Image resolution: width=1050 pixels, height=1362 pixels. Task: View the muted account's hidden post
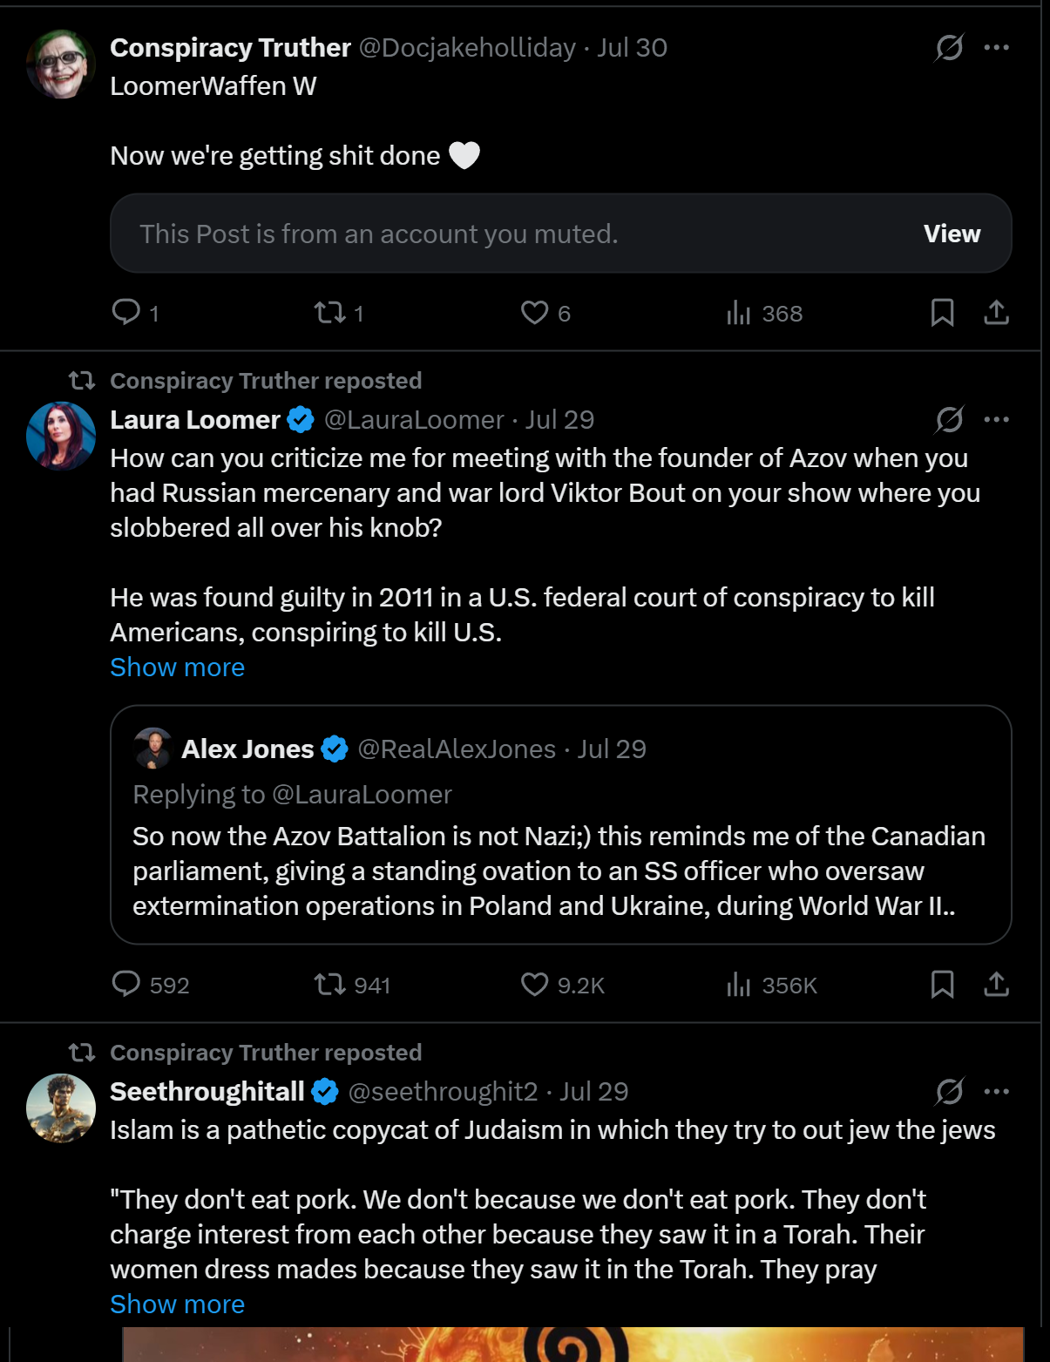click(952, 234)
